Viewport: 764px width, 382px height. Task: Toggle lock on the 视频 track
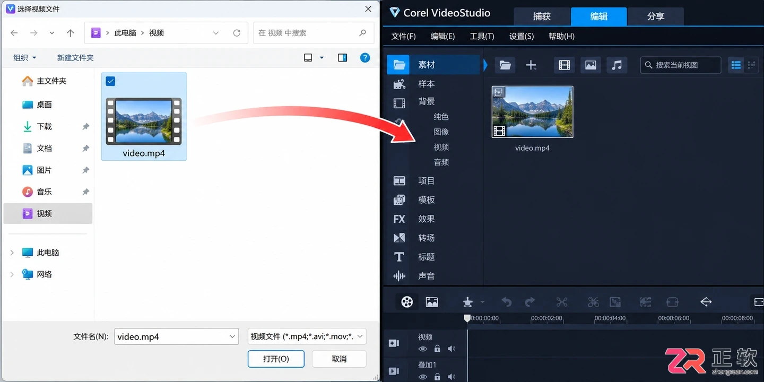tap(437, 349)
